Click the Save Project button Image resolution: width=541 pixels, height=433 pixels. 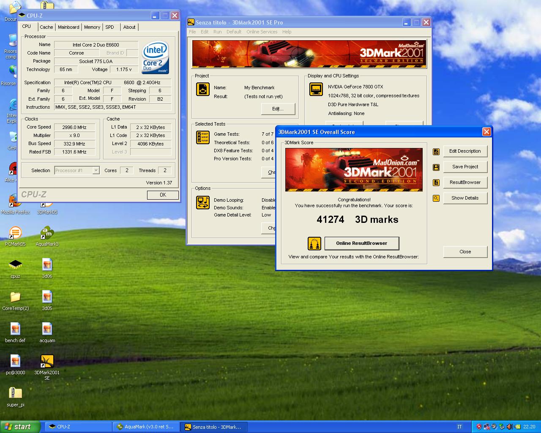click(465, 167)
